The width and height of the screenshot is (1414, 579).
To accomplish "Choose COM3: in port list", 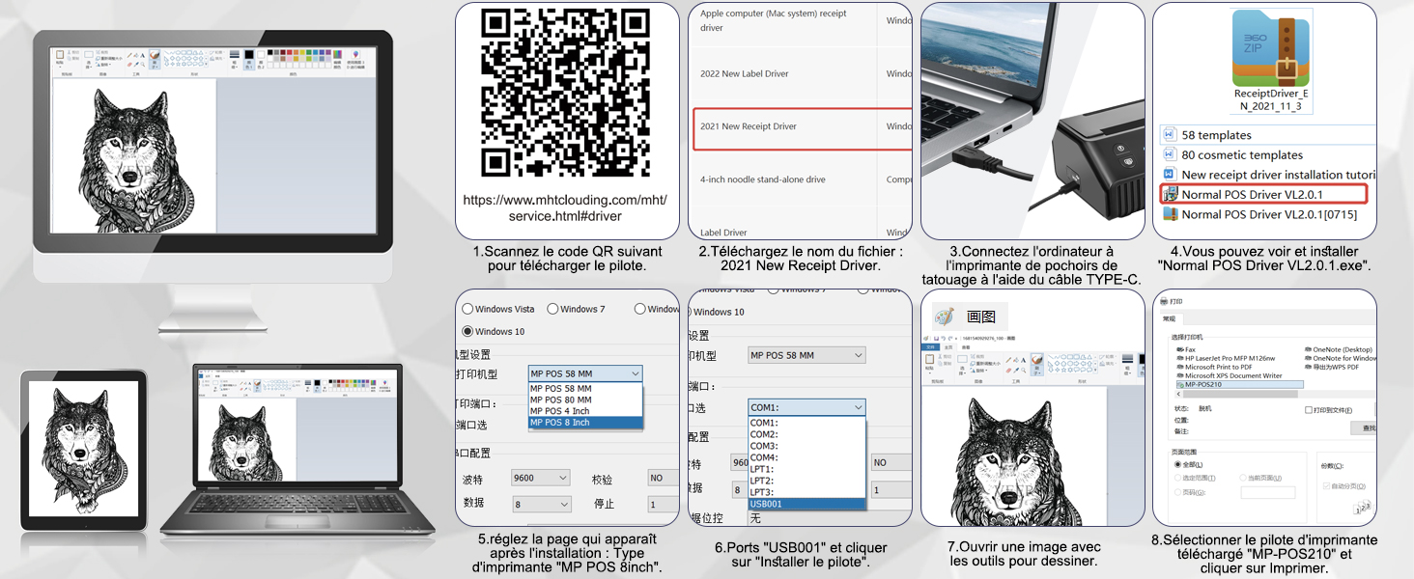I will (806, 446).
